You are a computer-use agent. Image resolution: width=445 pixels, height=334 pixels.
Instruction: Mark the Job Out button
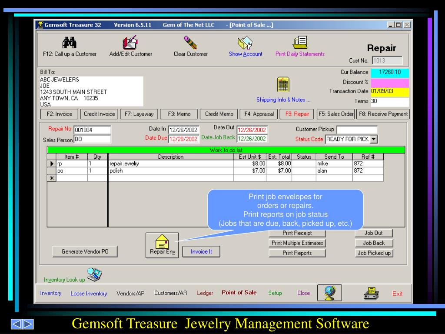pos(373,233)
